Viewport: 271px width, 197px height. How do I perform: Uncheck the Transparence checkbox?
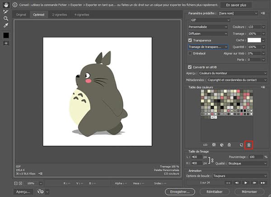coord(190,41)
